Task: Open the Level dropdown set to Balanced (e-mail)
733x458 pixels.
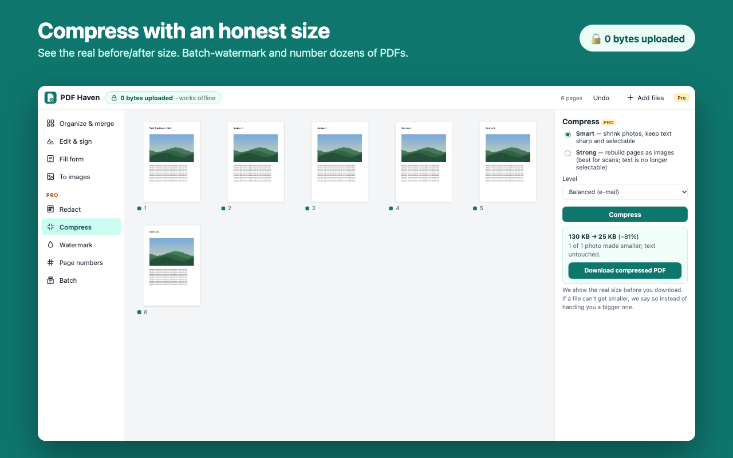Action: click(625, 192)
